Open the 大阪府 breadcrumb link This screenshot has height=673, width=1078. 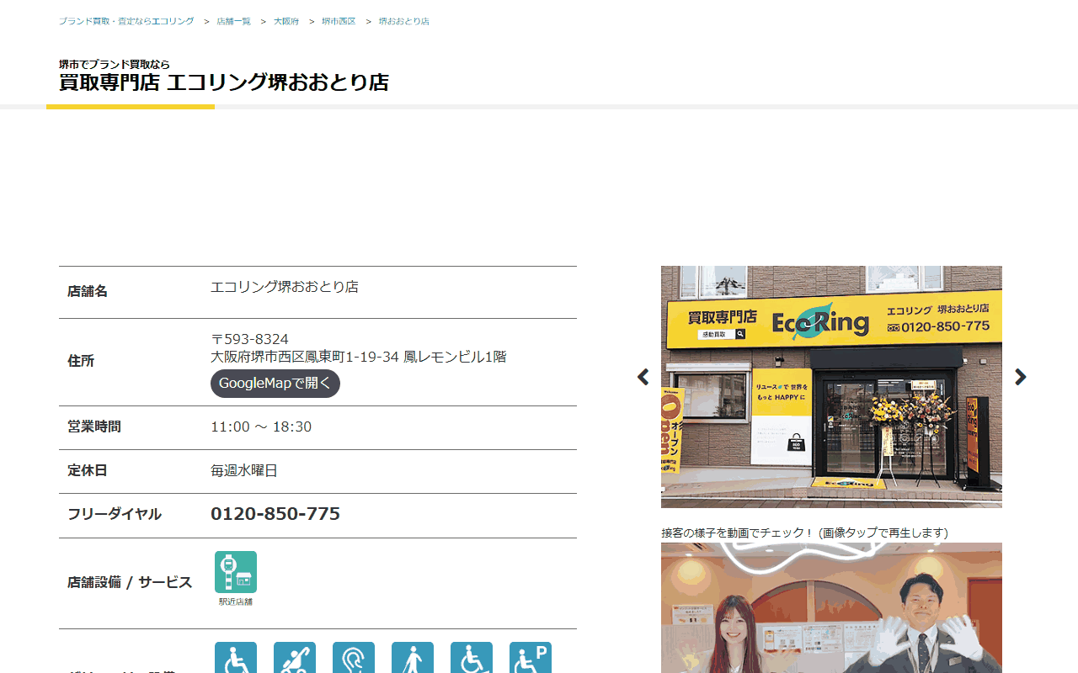click(286, 21)
